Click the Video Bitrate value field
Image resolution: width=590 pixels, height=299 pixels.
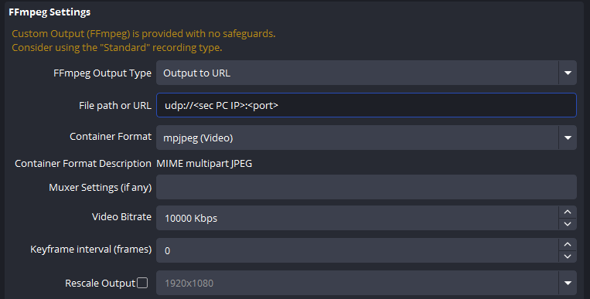(x=357, y=218)
